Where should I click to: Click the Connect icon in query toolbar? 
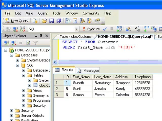point(8,29)
